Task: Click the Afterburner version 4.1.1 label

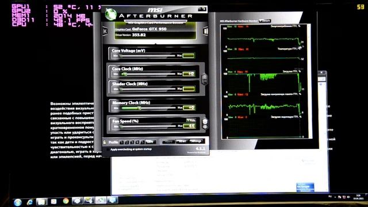Action: coord(200,148)
